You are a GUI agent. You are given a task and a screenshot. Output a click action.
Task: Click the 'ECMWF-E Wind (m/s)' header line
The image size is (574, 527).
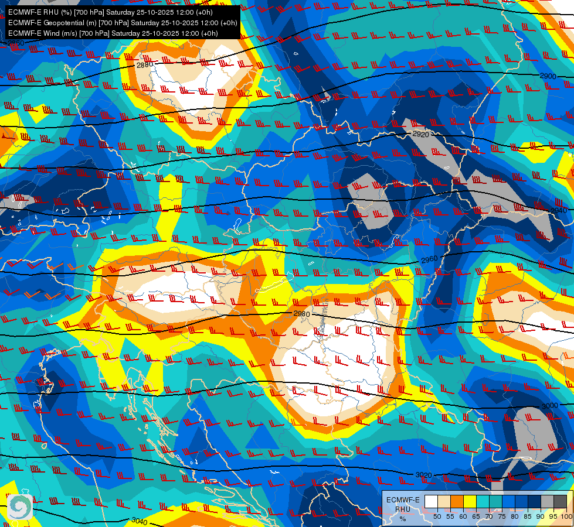[x=113, y=33]
